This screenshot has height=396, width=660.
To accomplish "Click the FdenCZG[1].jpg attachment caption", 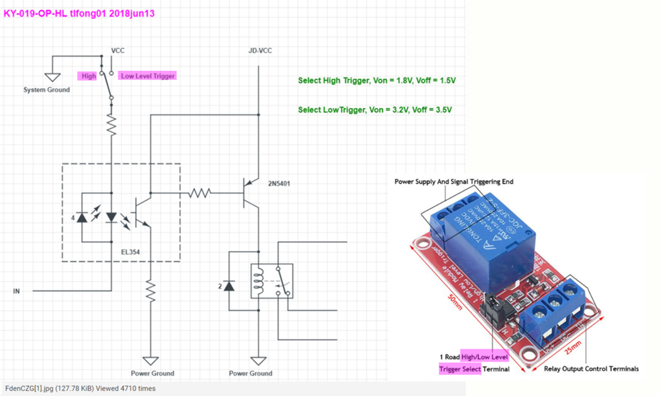I will [x=80, y=388].
